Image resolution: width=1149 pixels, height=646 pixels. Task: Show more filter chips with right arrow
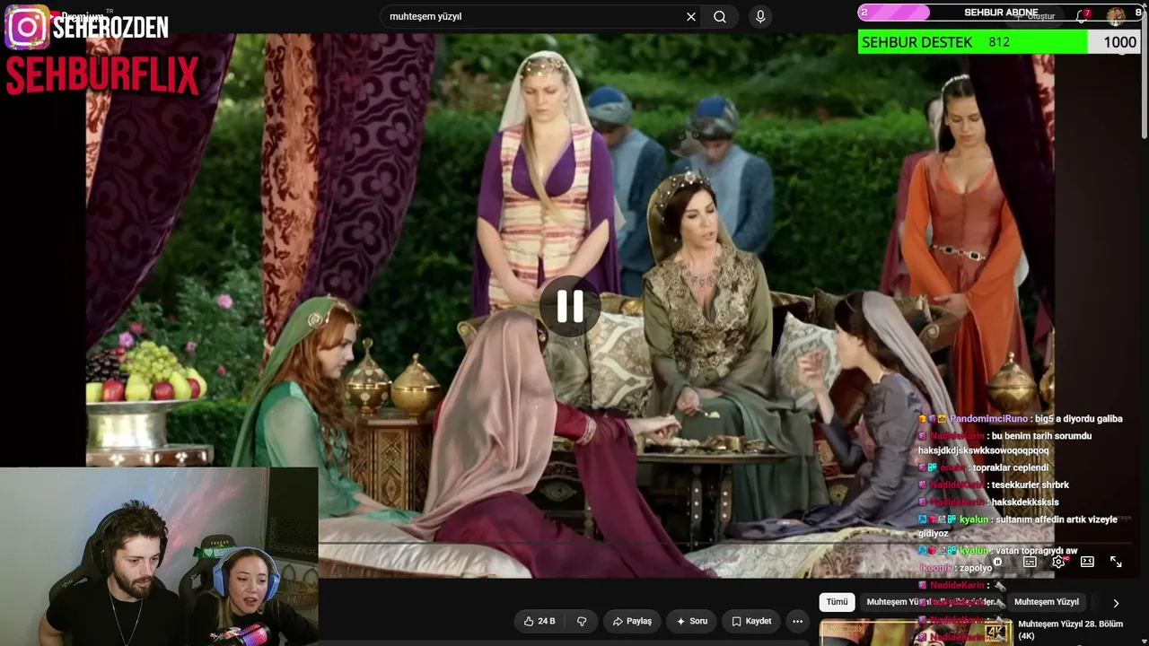(x=1116, y=603)
